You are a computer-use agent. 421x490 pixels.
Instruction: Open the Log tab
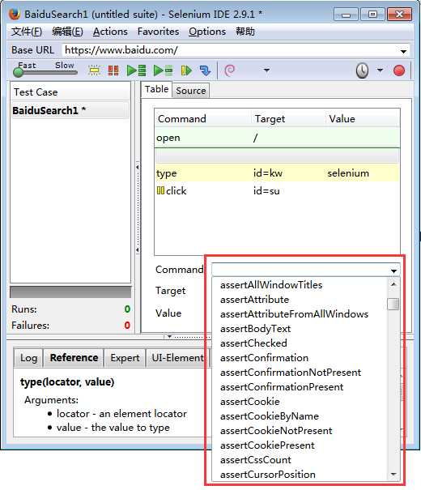(x=28, y=358)
